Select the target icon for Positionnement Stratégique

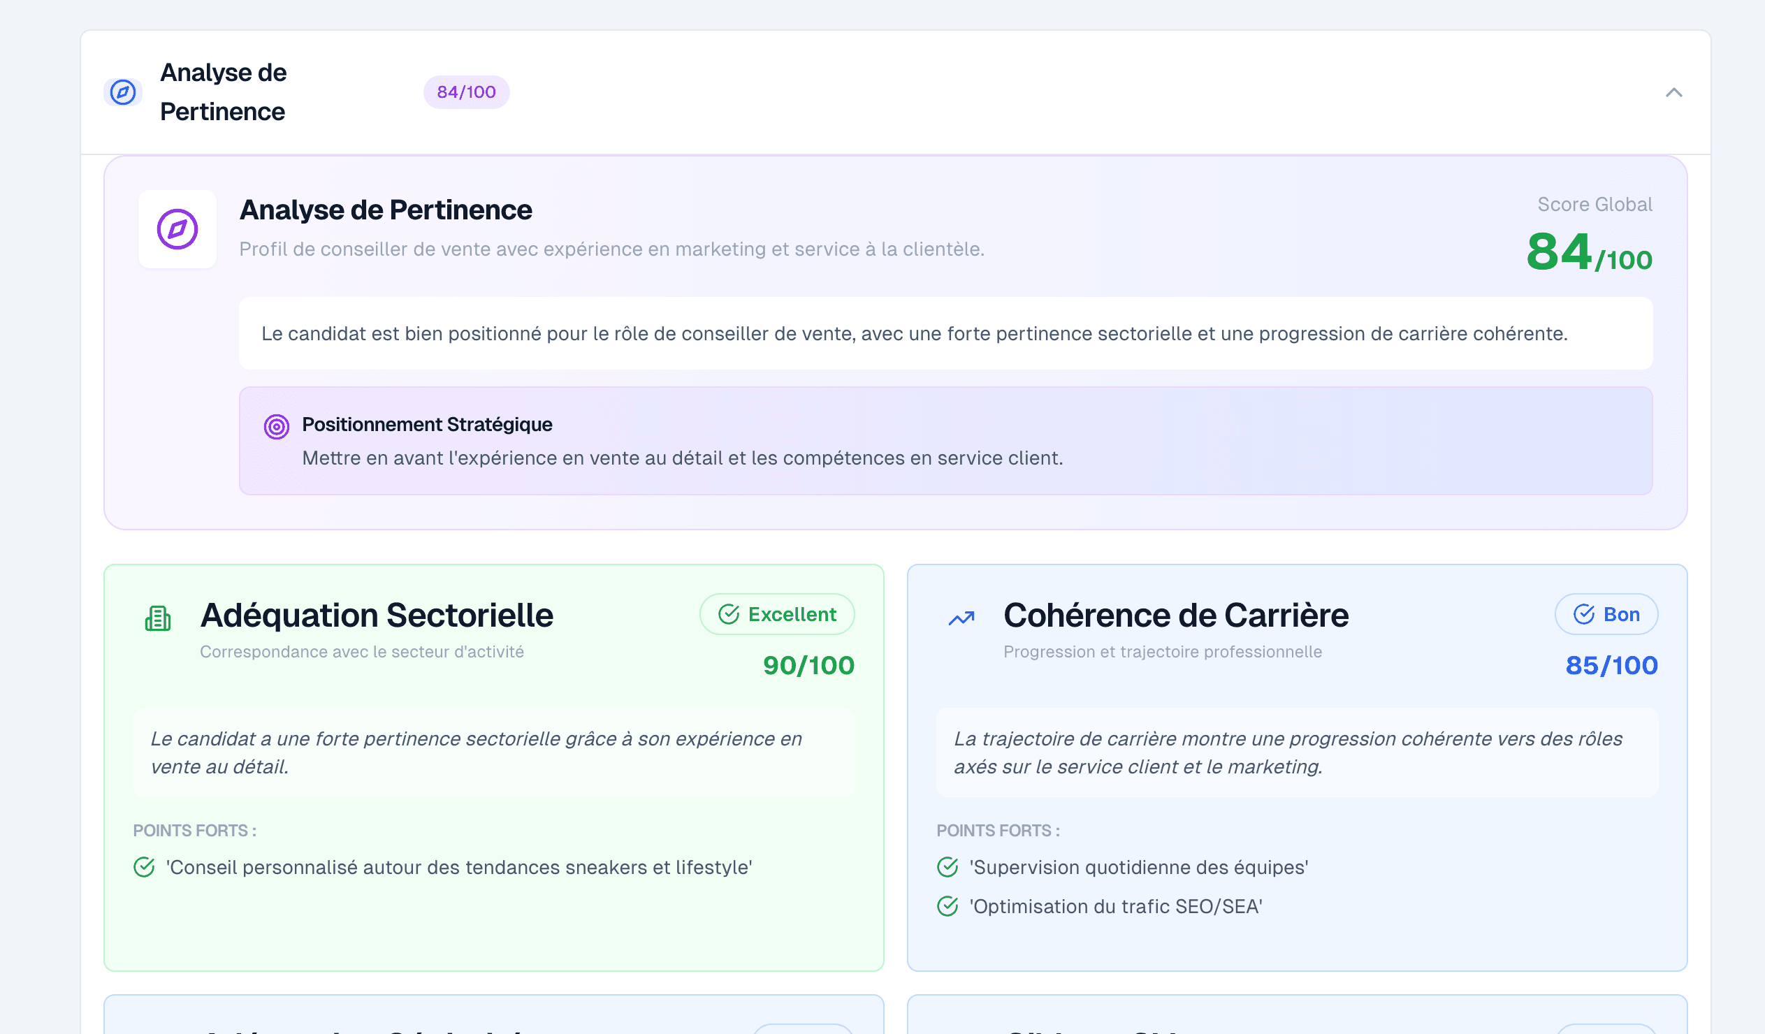(x=277, y=425)
